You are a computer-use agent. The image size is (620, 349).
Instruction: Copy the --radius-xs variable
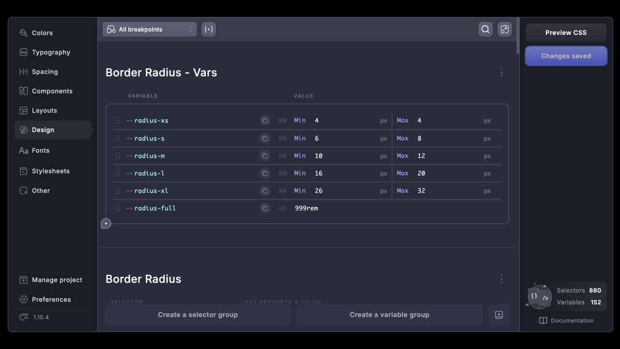264,121
